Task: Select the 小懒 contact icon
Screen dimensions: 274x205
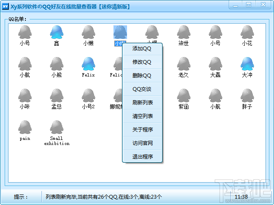Action: point(89,32)
